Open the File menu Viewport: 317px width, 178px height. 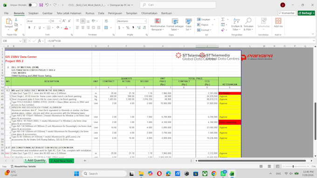click(6, 13)
